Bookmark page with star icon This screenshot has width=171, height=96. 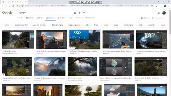152,6
